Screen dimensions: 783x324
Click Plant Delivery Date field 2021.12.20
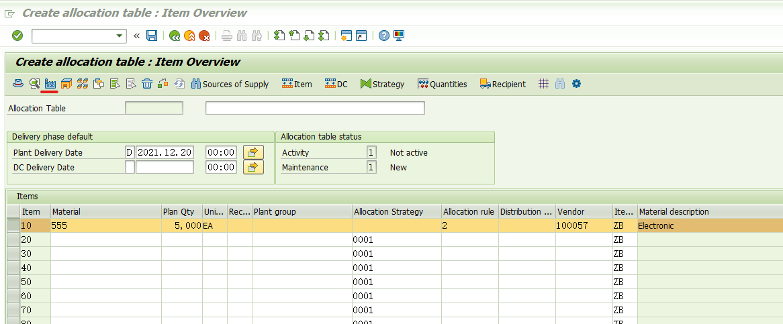coord(165,152)
